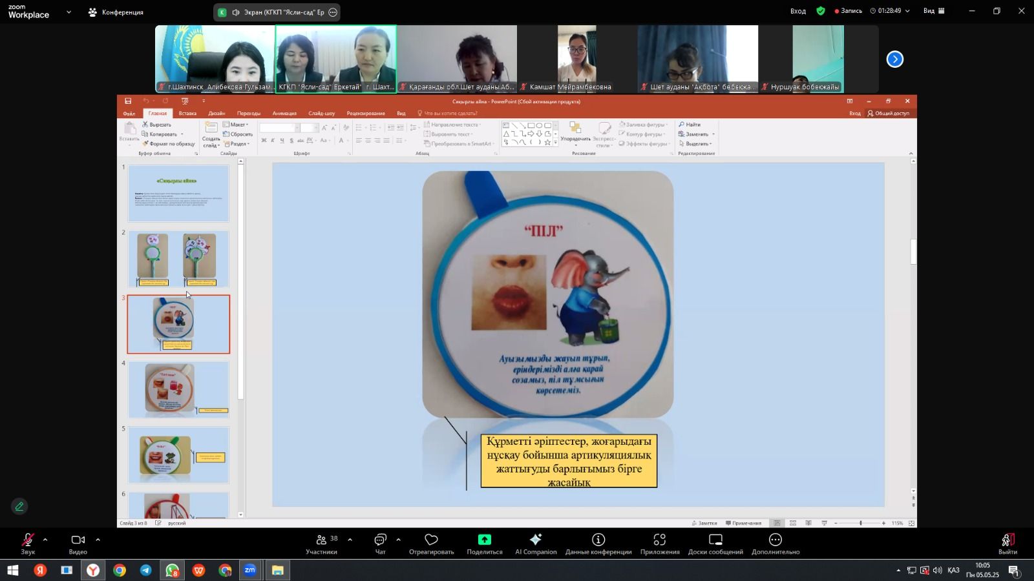Open AI Companion
Viewport: 1034px width, 581px height.
536,540
